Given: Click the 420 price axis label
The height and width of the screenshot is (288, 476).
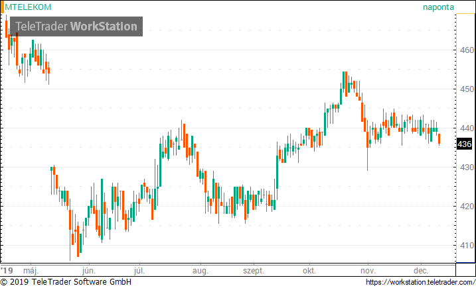Looking at the screenshot, I should tap(467, 206).
